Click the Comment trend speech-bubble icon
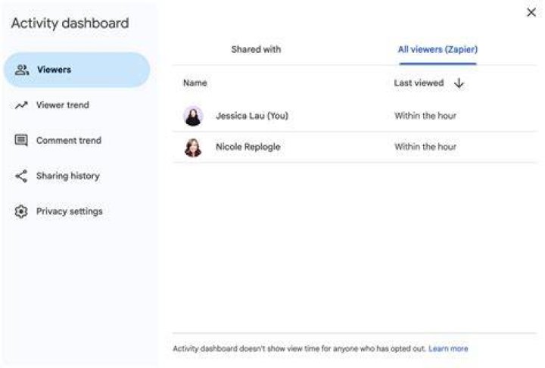This screenshot has width=545, height=368. 21,141
